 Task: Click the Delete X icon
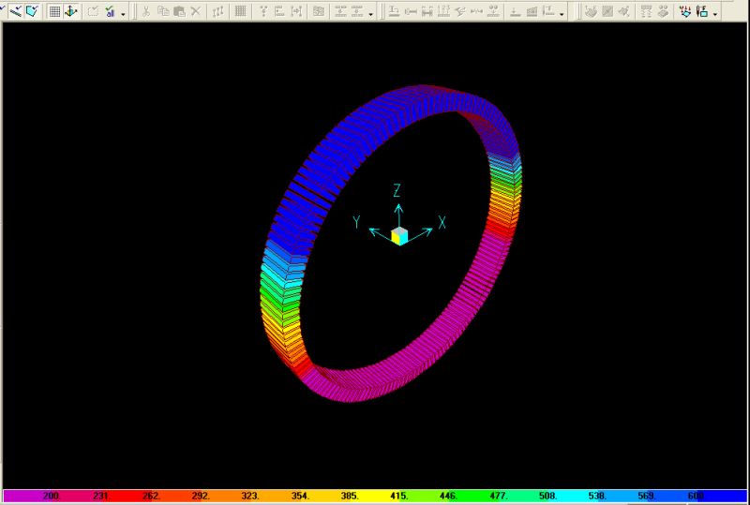click(x=195, y=11)
